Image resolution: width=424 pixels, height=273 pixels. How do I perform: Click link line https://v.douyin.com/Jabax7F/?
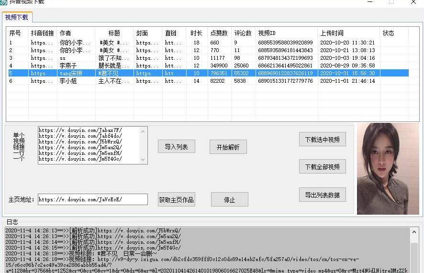(80, 130)
